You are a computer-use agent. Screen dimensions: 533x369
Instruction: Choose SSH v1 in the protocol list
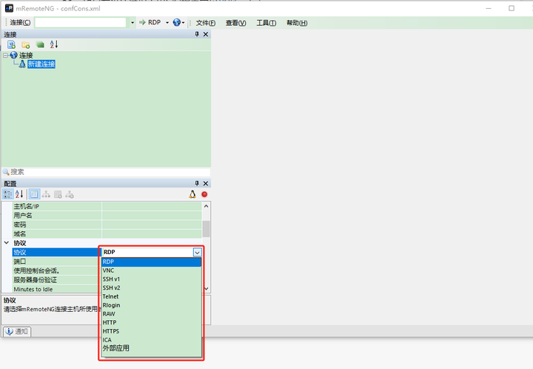(152, 279)
